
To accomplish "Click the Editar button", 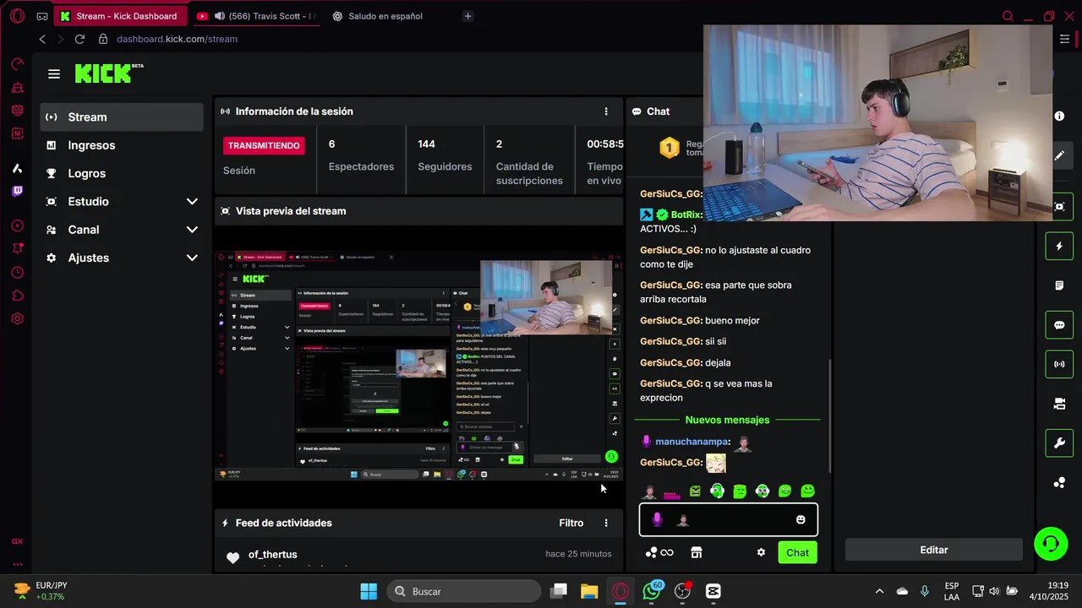I will pyautogui.click(x=934, y=550).
